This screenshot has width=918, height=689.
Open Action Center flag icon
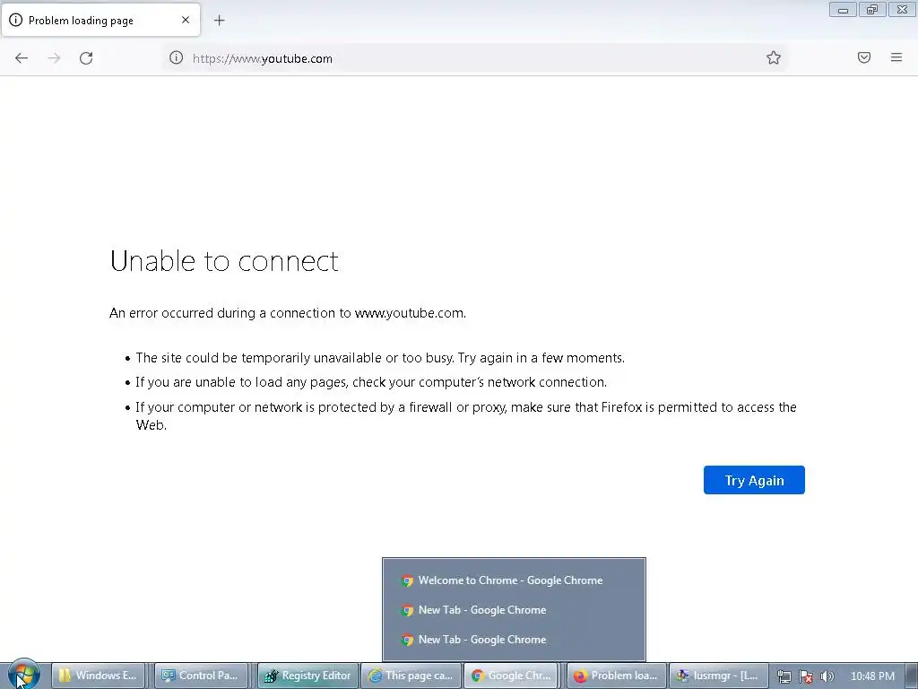[x=806, y=676]
